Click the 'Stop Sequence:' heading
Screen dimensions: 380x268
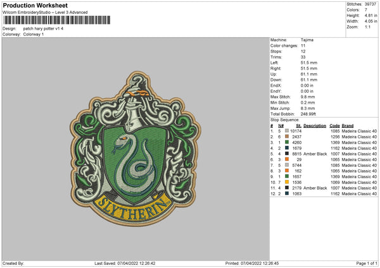point(285,120)
